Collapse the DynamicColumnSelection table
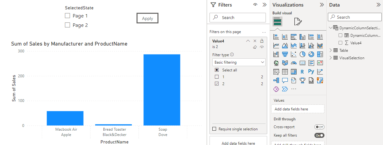383x145 pixels. coord(331,28)
